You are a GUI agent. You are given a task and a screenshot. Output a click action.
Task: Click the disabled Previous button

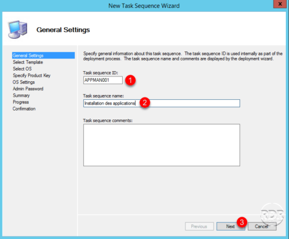pos(199,226)
